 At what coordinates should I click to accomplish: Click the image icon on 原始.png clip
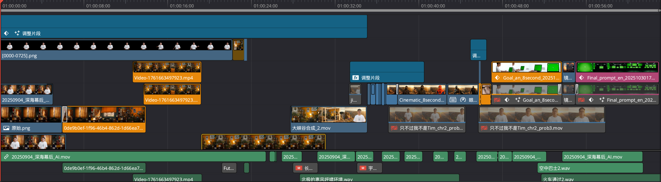click(6, 128)
